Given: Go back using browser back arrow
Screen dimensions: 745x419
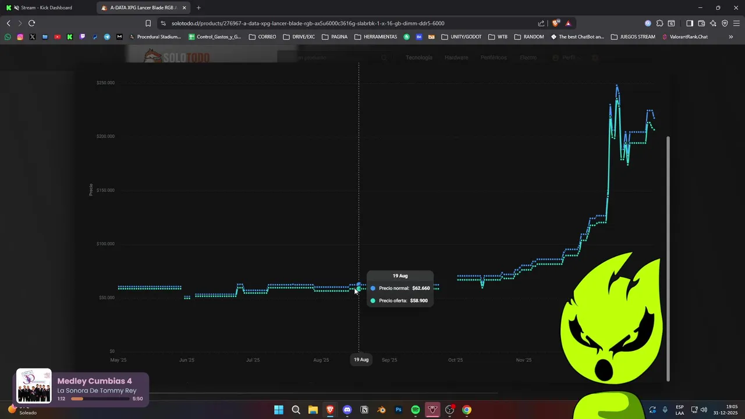Looking at the screenshot, I should point(8,23).
